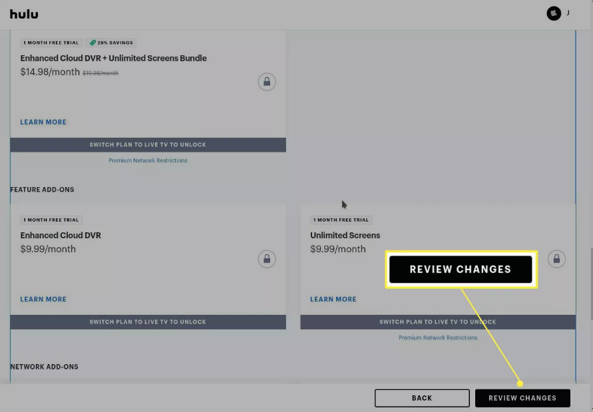Click the $9.99/month price under Enhanced Cloud DVR

48,249
